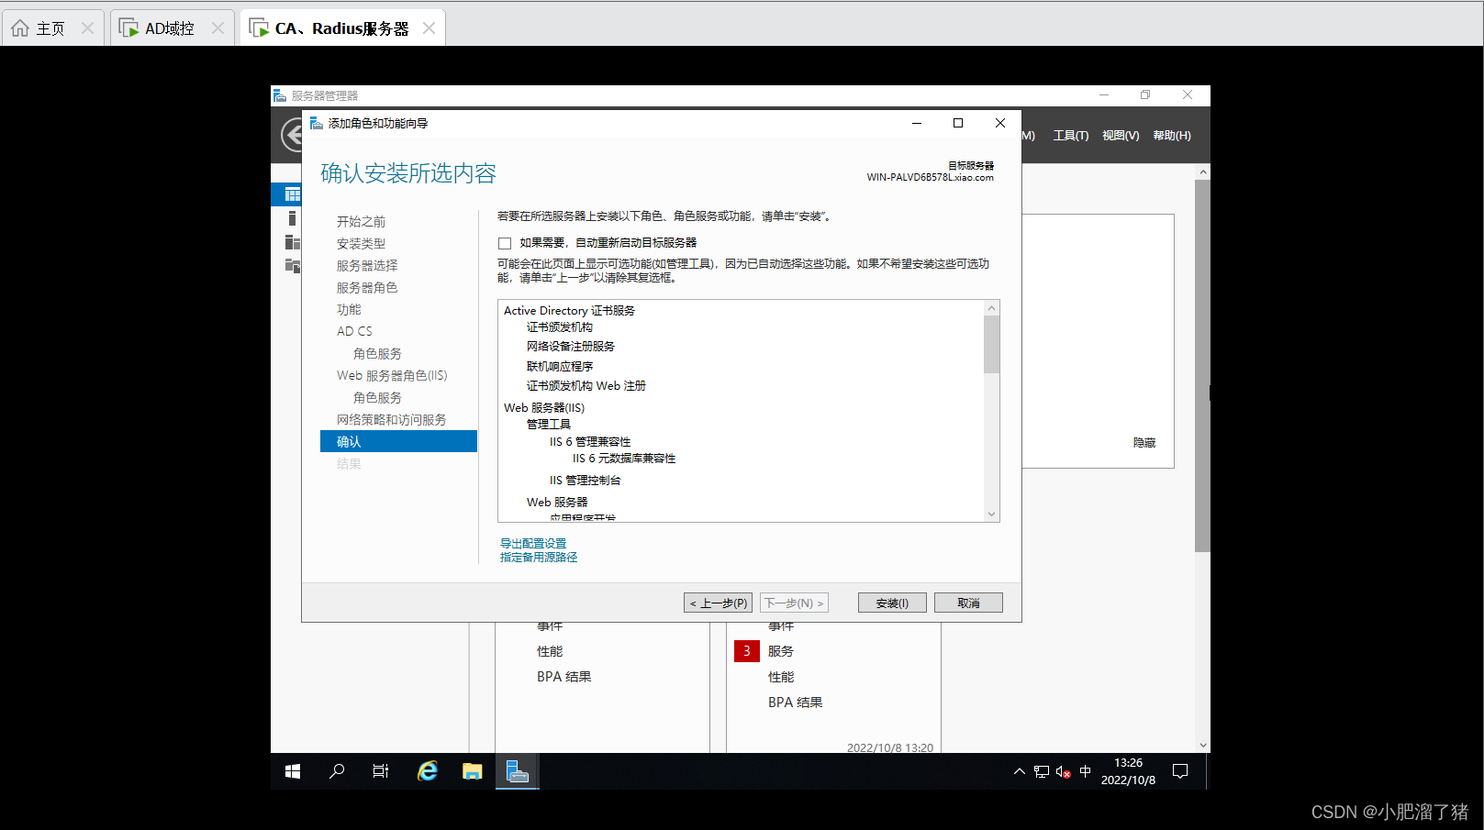
Task: Open Task View on taskbar
Action: coord(381,772)
